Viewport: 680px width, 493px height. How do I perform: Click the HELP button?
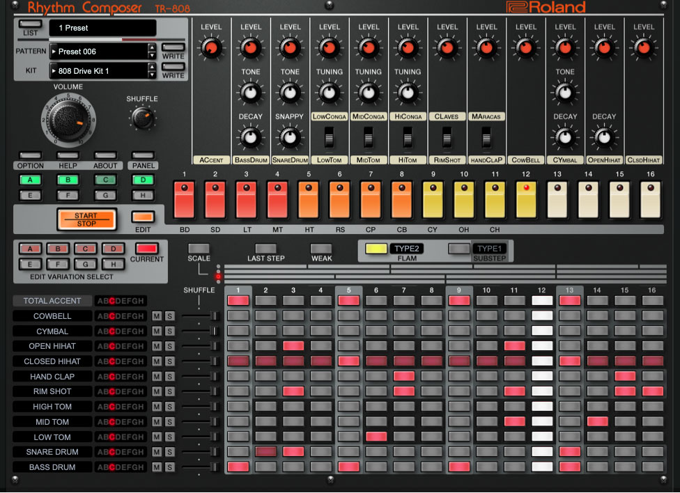68,155
